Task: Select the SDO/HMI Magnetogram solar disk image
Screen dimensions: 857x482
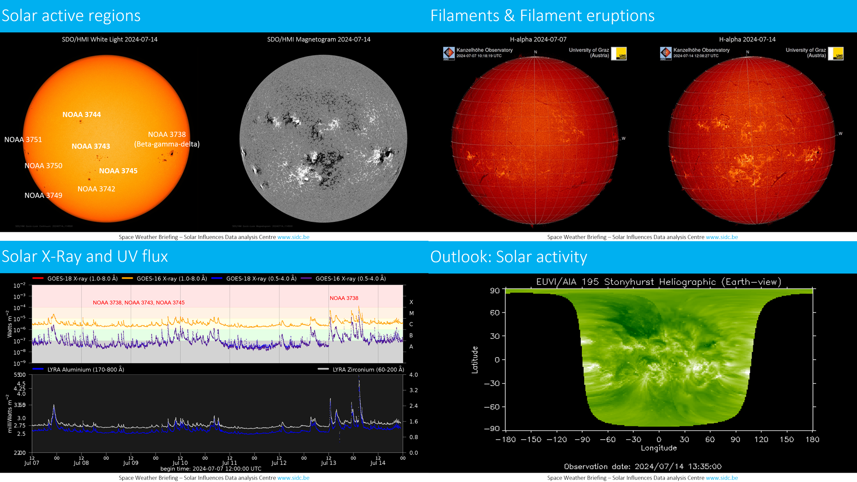Action: pyautogui.click(x=323, y=138)
